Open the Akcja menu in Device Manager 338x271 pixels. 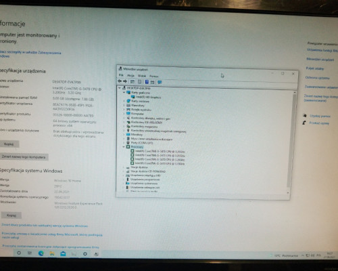point(130,75)
